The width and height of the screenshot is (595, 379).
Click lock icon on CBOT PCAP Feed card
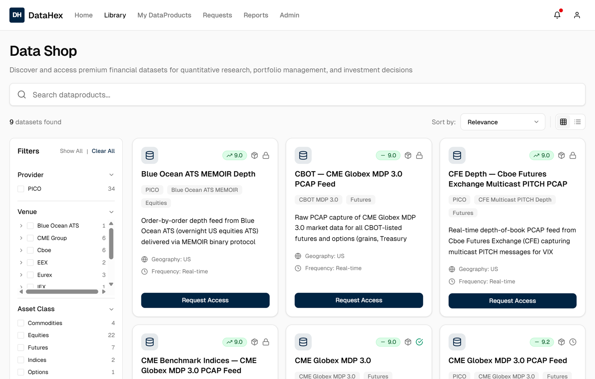click(419, 155)
